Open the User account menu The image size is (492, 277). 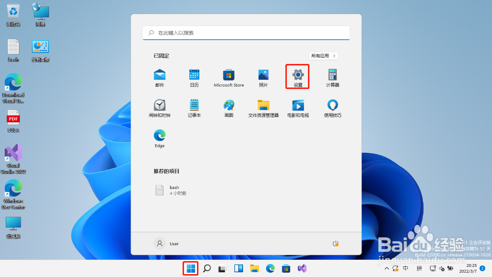click(x=166, y=243)
